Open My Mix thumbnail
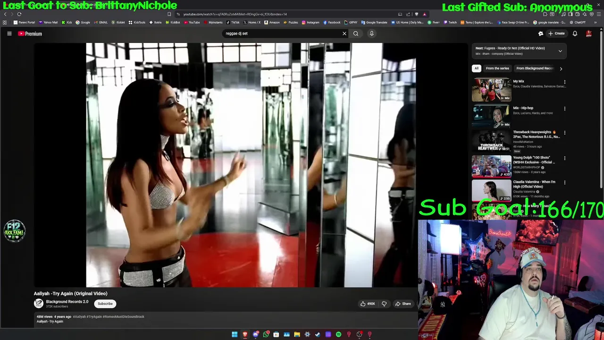Image resolution: width=604 pixels, height=340 pixels. (491, 90)
